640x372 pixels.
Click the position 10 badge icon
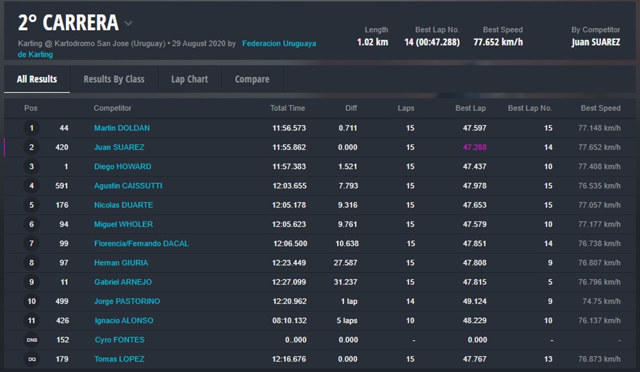point(31,301)
